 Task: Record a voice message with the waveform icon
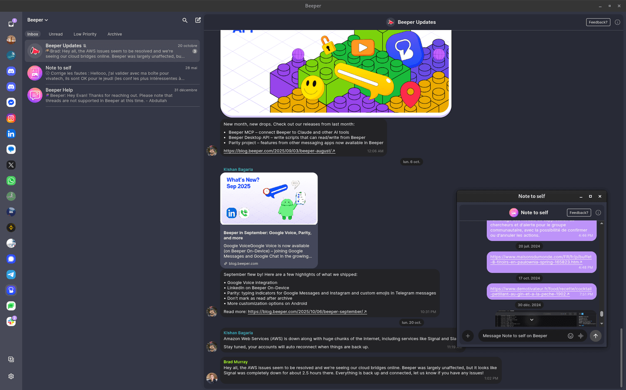581,336
